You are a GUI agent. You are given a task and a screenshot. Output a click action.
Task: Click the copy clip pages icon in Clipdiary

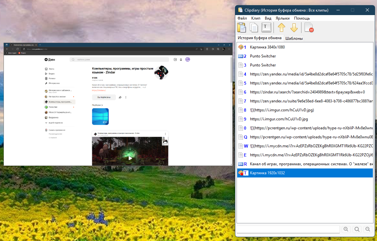tap(254, 28)
